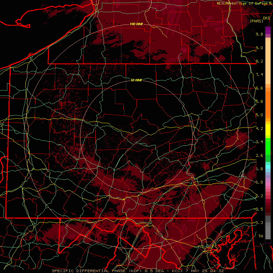Click the pale peach segment of the color bar

[268, 63]
